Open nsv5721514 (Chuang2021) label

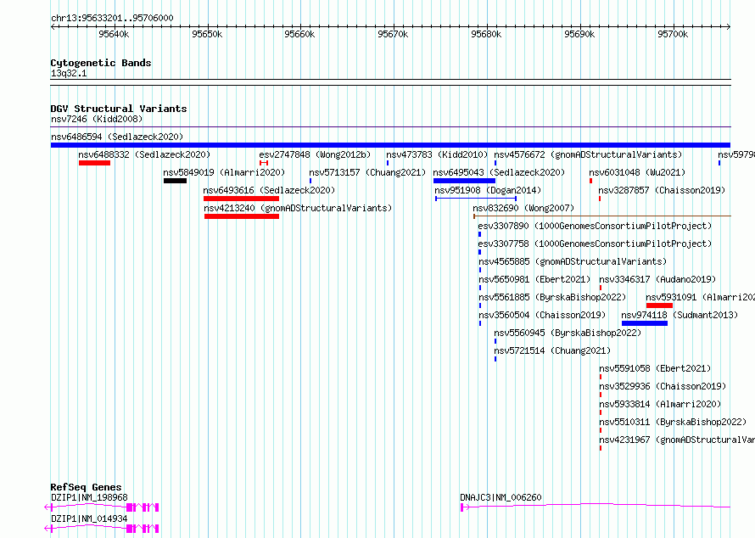tap(552, 350)
